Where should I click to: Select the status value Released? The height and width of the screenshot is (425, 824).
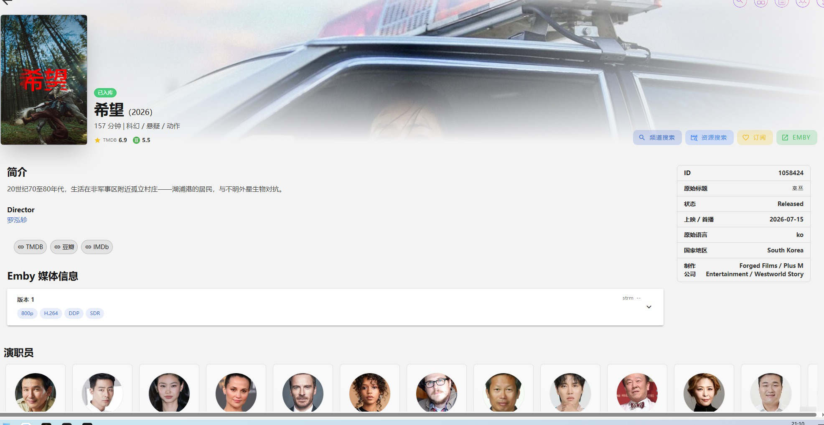point(790,204)
